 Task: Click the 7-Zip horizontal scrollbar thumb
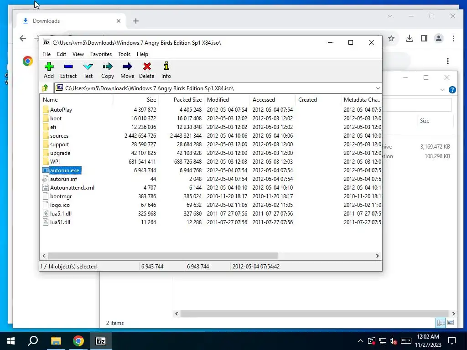point(163,256)
